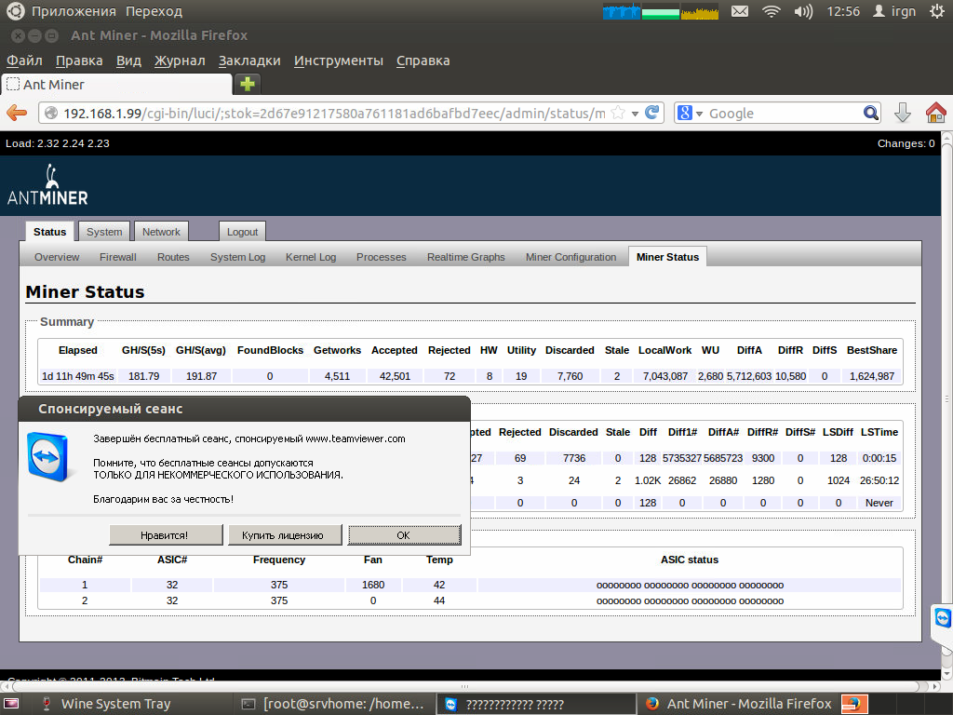Open the Processes subtab
Image resolution: width=953 pixels, height=715 pixels.
(x=381, y=257)
